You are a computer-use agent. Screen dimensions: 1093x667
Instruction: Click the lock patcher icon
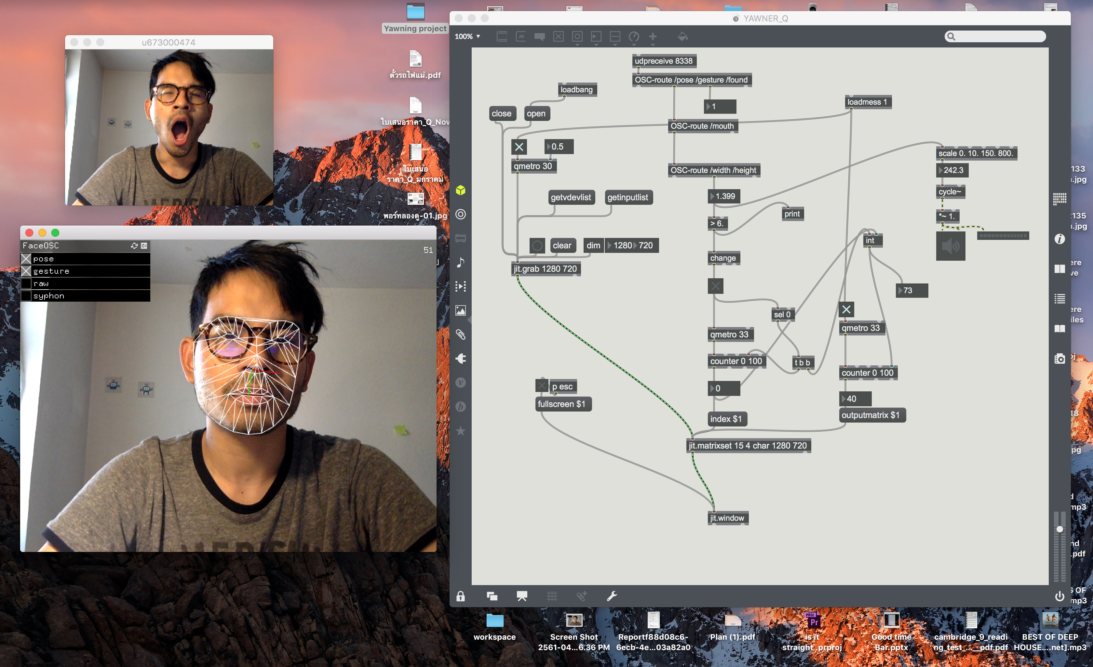pos(460,596)
